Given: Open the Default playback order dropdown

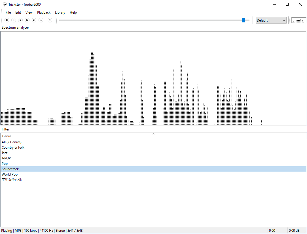Looking at the screenshot, I should coord(271,20).
